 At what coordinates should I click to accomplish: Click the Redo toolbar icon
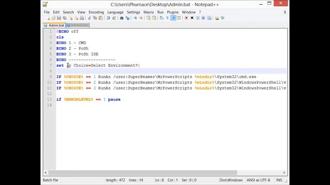click(114, 18)
